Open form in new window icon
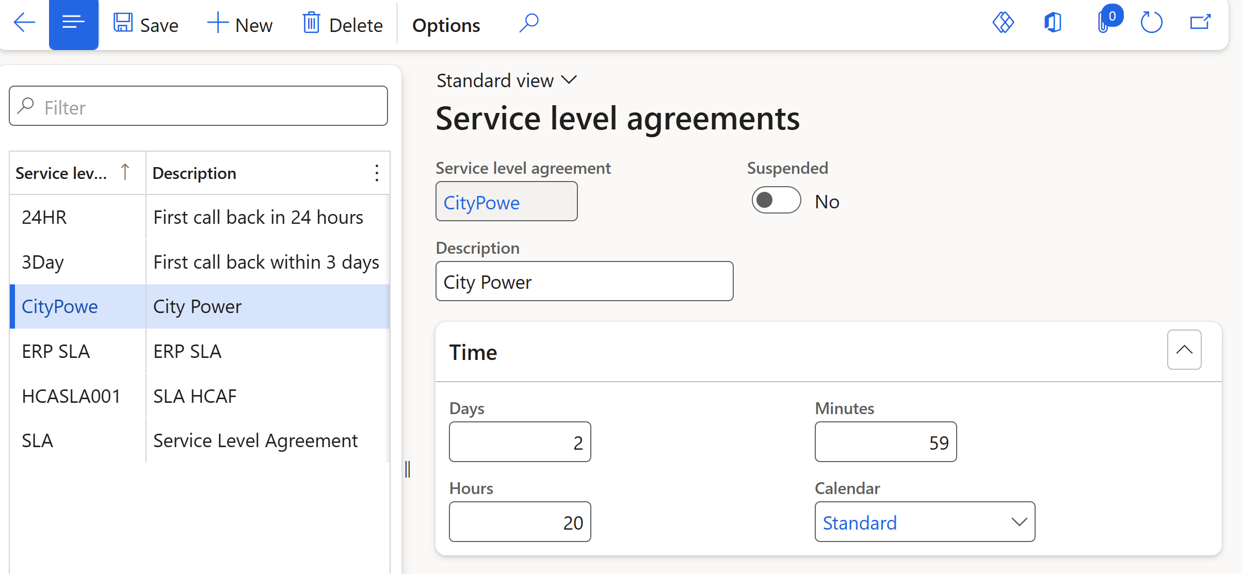The height and width of the screenshot is (574, 1242). click(1200, 23)
